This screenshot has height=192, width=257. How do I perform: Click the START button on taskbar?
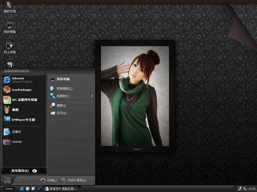9,188
